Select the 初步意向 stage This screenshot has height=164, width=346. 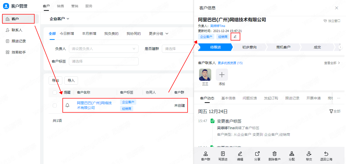coord(249,47)
